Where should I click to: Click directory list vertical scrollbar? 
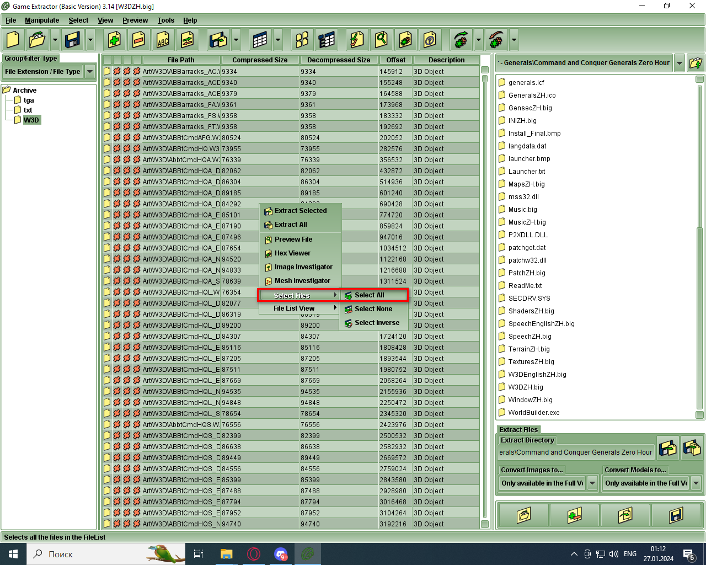700,247
